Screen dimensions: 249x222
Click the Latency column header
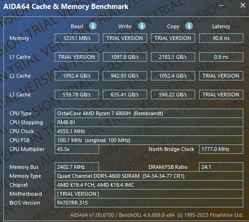221,26
